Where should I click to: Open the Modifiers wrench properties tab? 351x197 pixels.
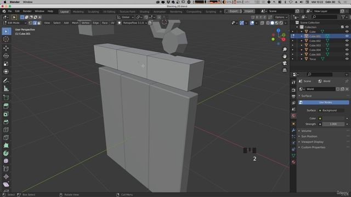click(293, 130)
